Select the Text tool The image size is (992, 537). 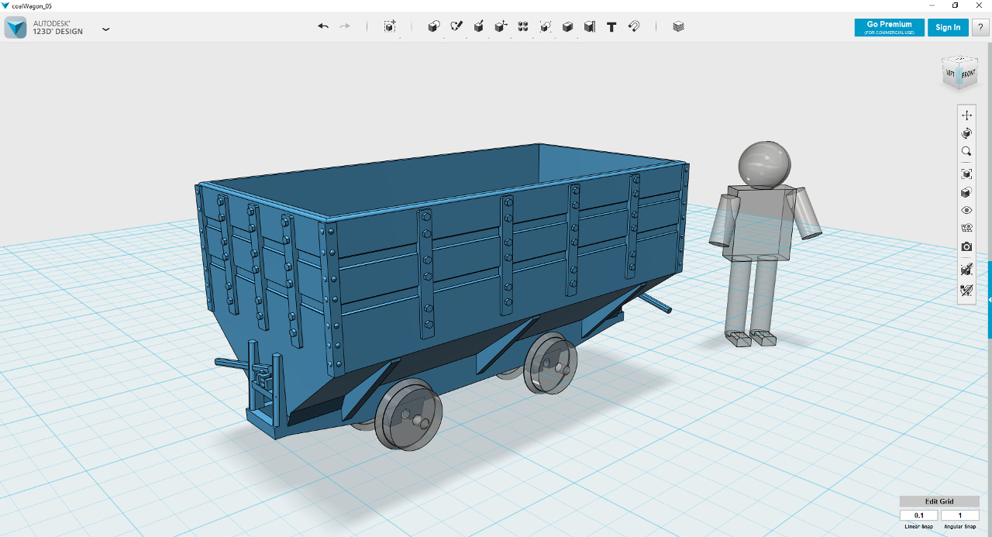(x=611, y=26)
